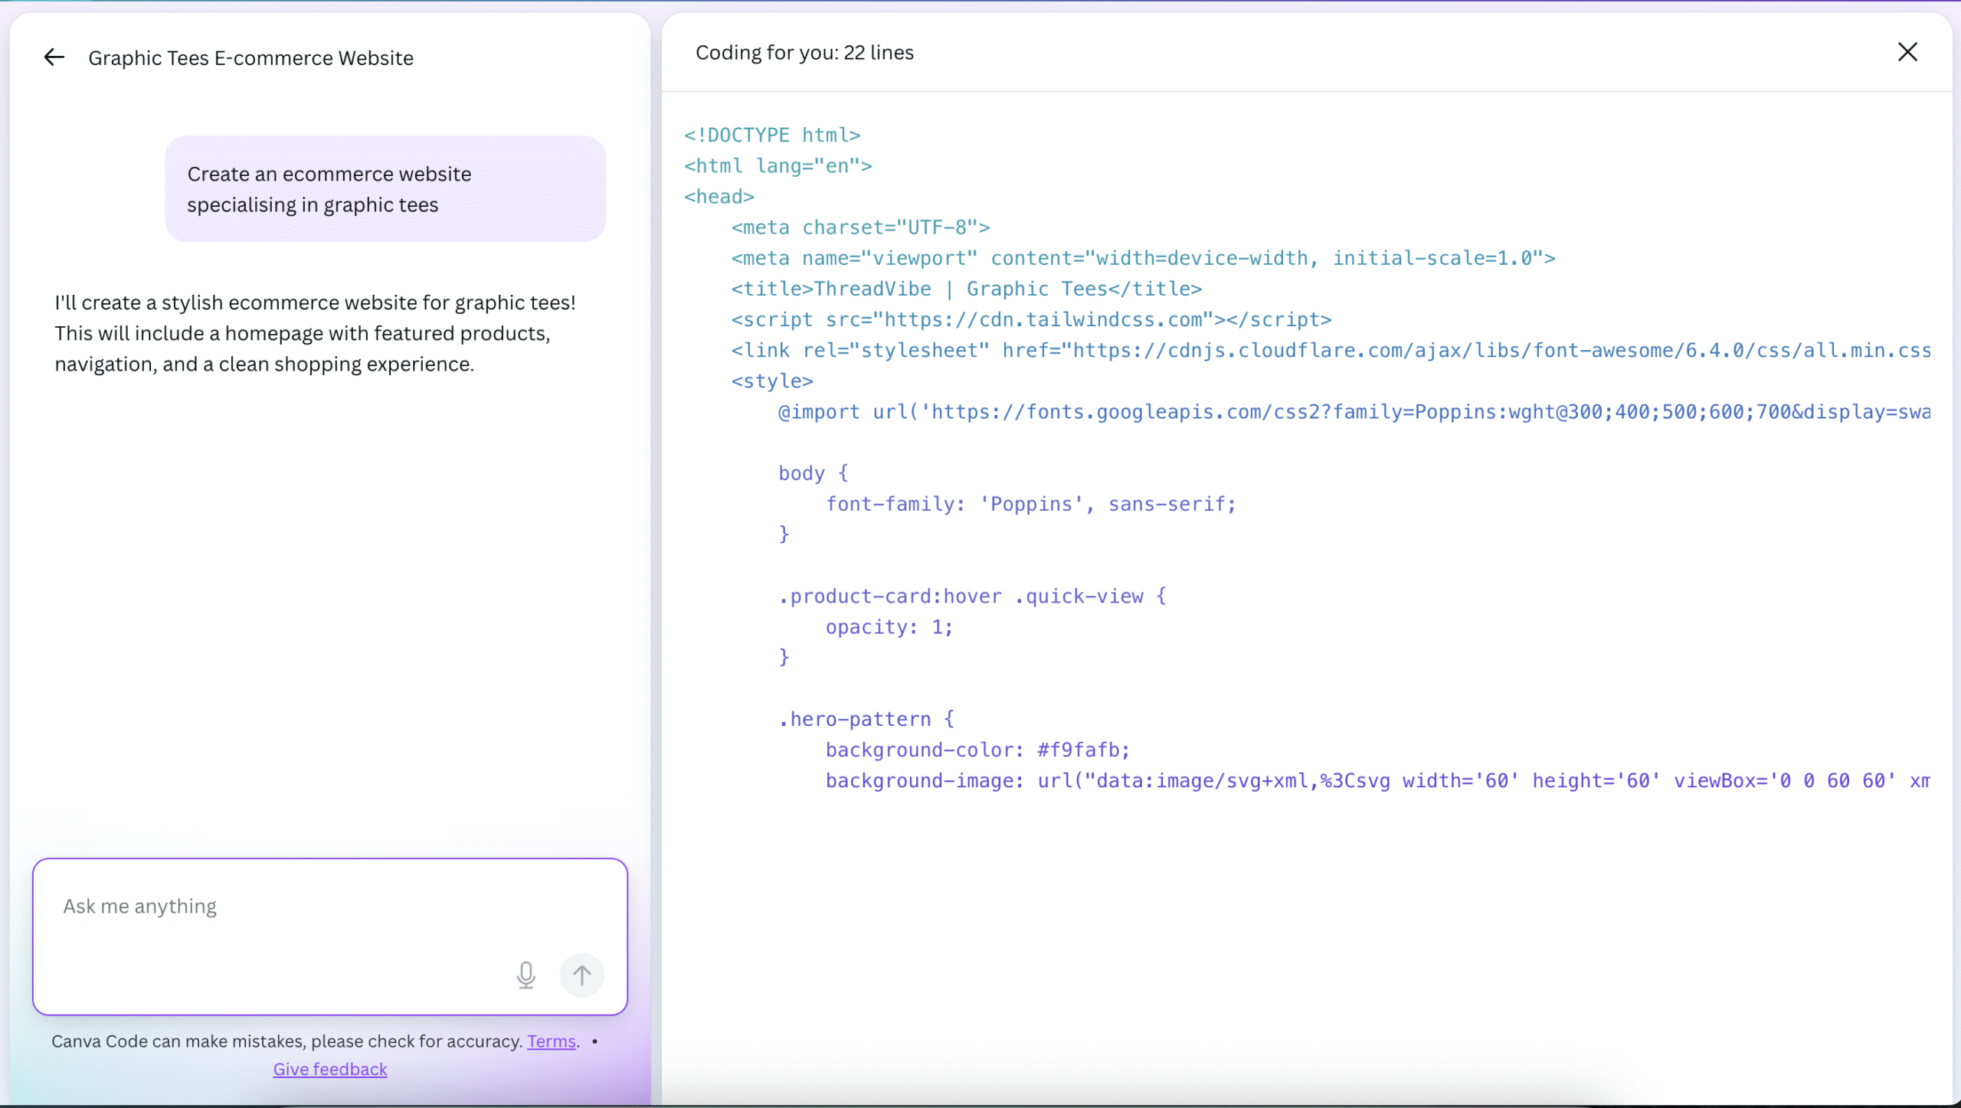Open the Give feedback link
Viewport: 1961px width, 1108px height.
330,1069
